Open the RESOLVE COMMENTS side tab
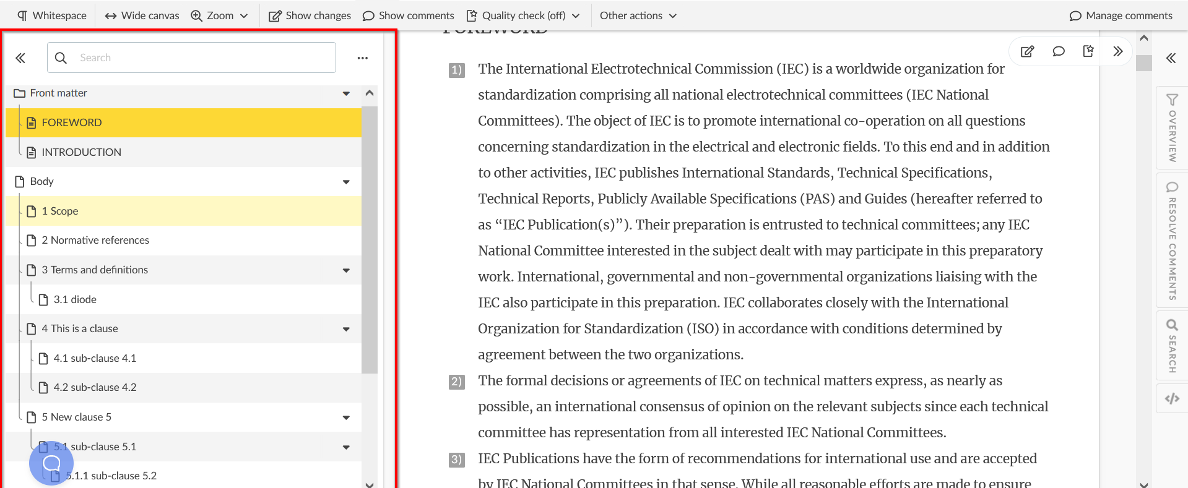Screen dimensions: 1188x488 pos(1172,240)
